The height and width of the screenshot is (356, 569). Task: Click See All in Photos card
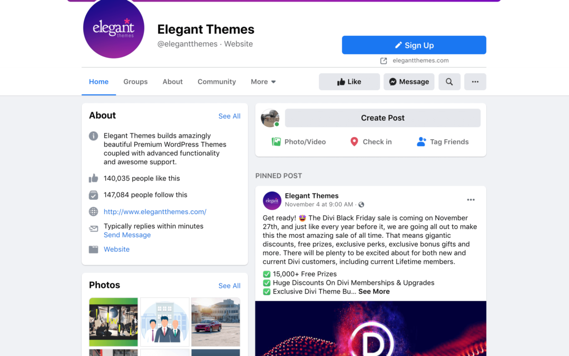point(229,286)
